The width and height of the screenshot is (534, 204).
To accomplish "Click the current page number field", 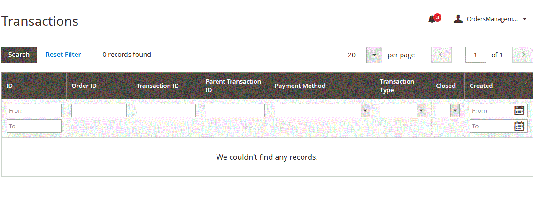I will click(475, 55).
